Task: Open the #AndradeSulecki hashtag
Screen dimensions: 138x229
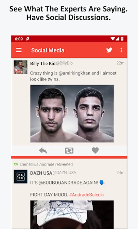Action: [x=86, y=195]
